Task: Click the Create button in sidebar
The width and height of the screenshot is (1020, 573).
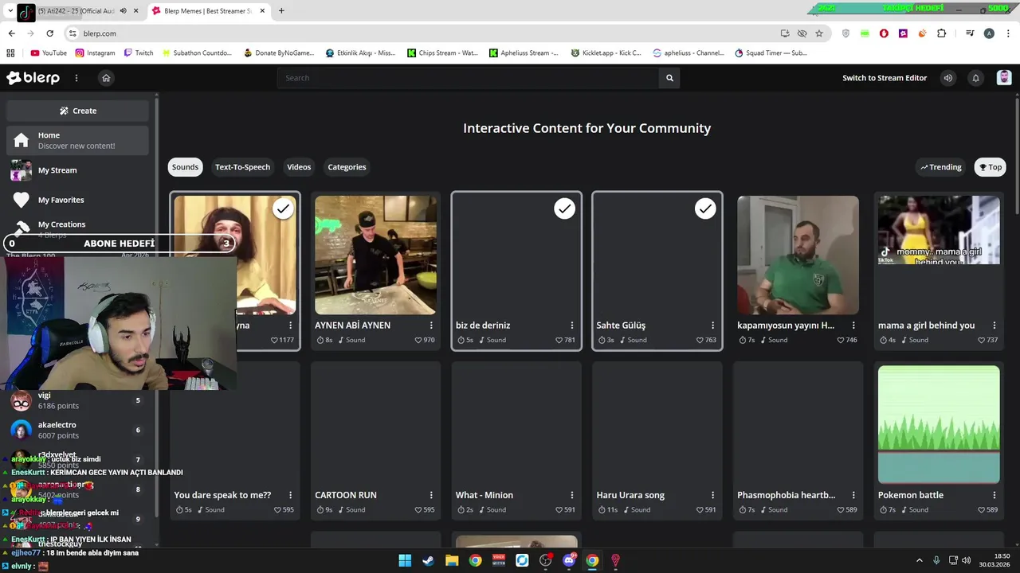Action: click(77, 111)
